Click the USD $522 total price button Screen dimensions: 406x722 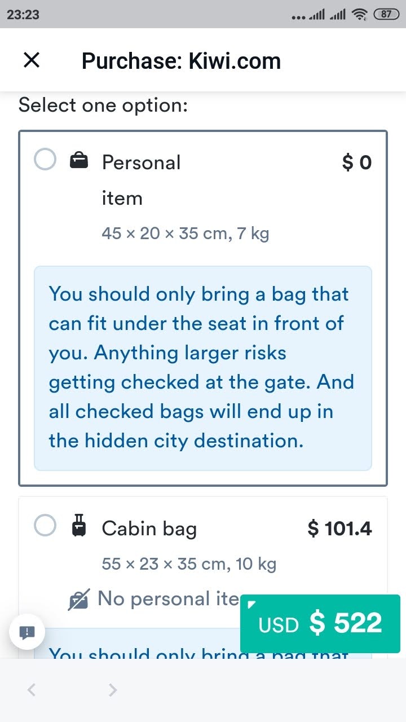[x=320, y=623]
